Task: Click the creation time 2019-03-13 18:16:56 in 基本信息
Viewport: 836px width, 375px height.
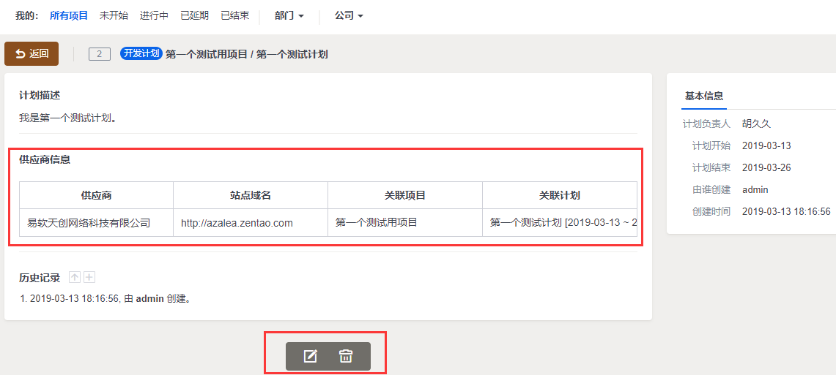Action: [786, 211]
